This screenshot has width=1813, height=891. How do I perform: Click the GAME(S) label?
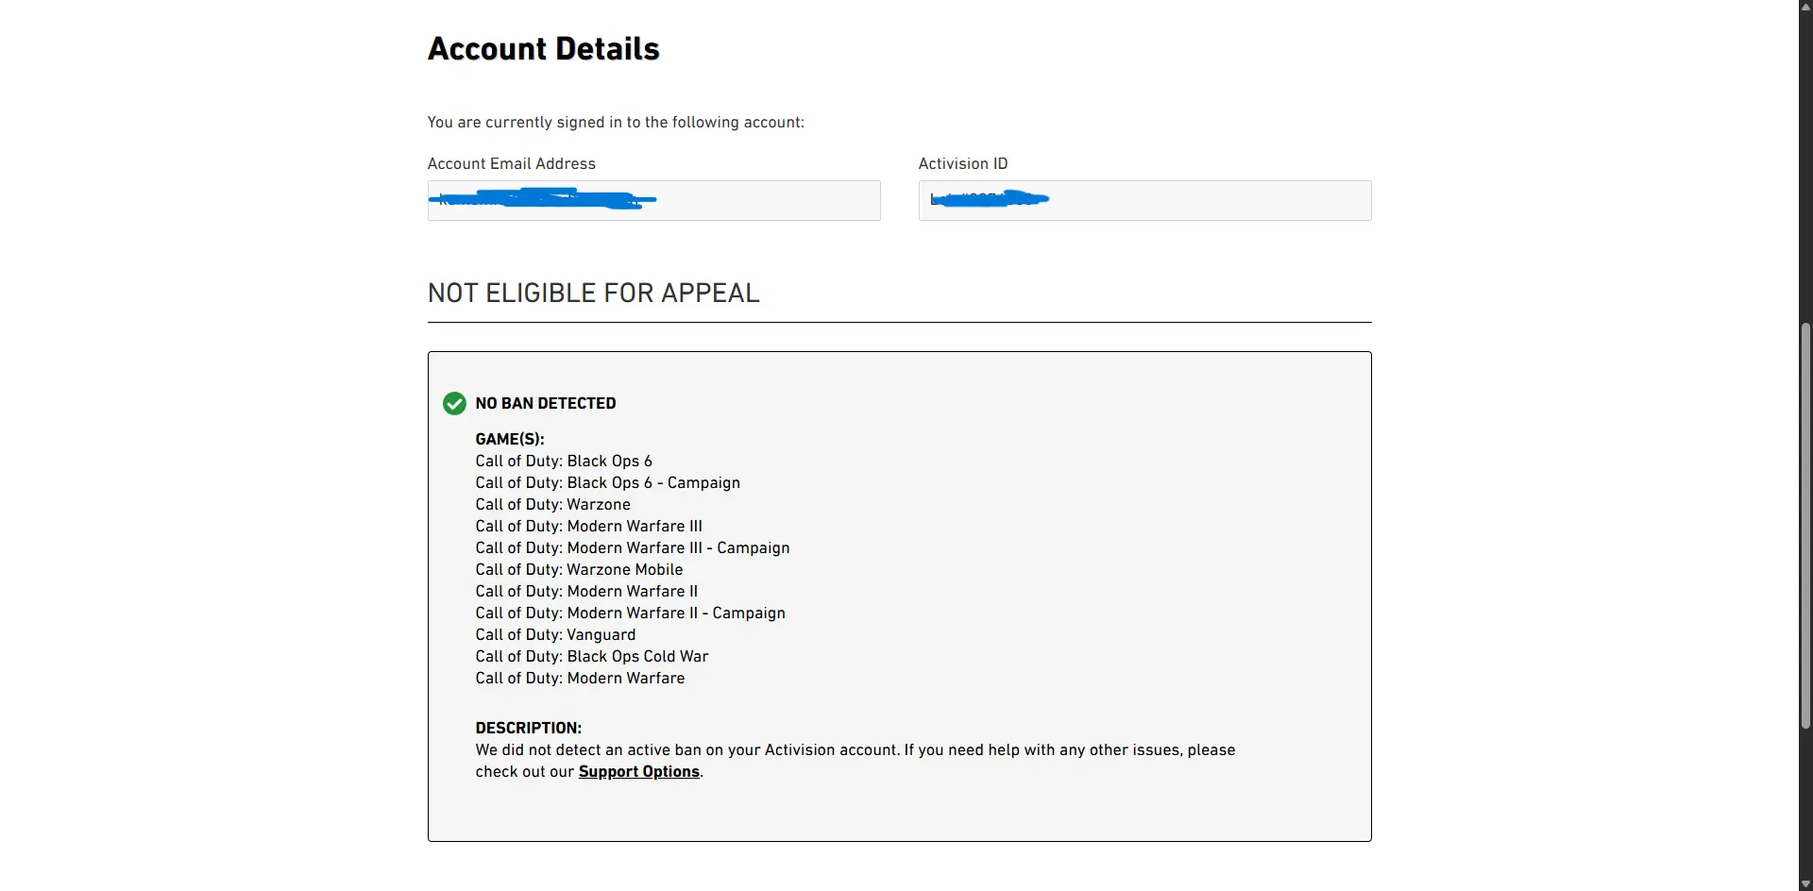509,440
